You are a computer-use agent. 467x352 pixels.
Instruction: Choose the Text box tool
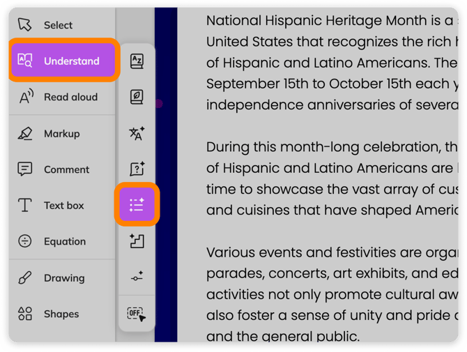(x=62, y=205)
